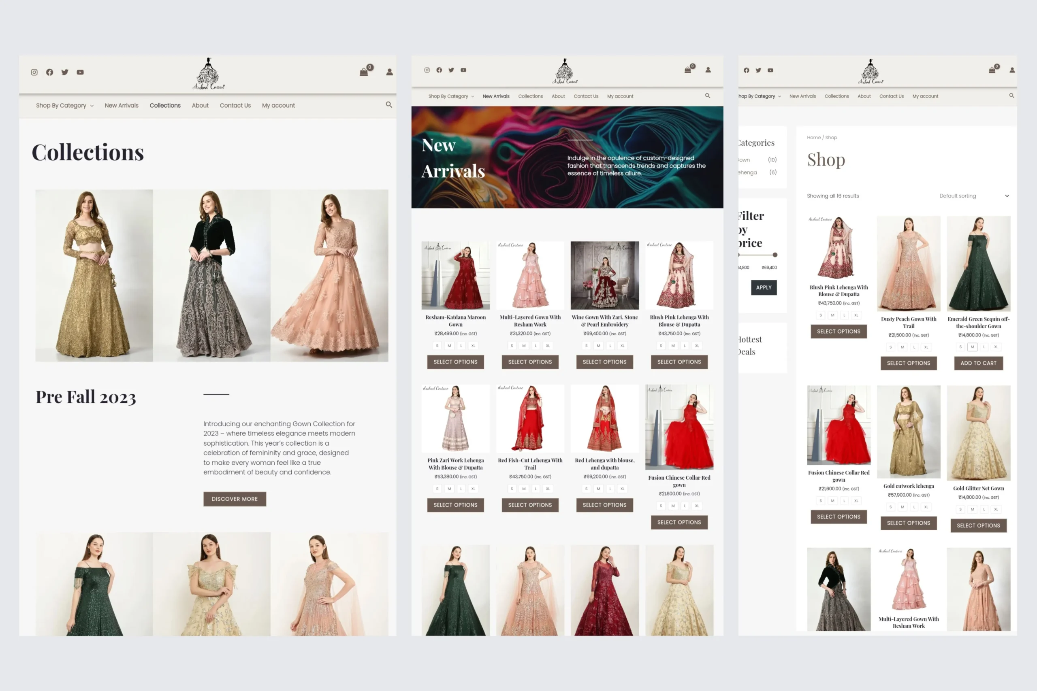1037x691 pixels.
Task: Expand Shop By Category on New Arrivals page
Action: click(x=450, y=96)
